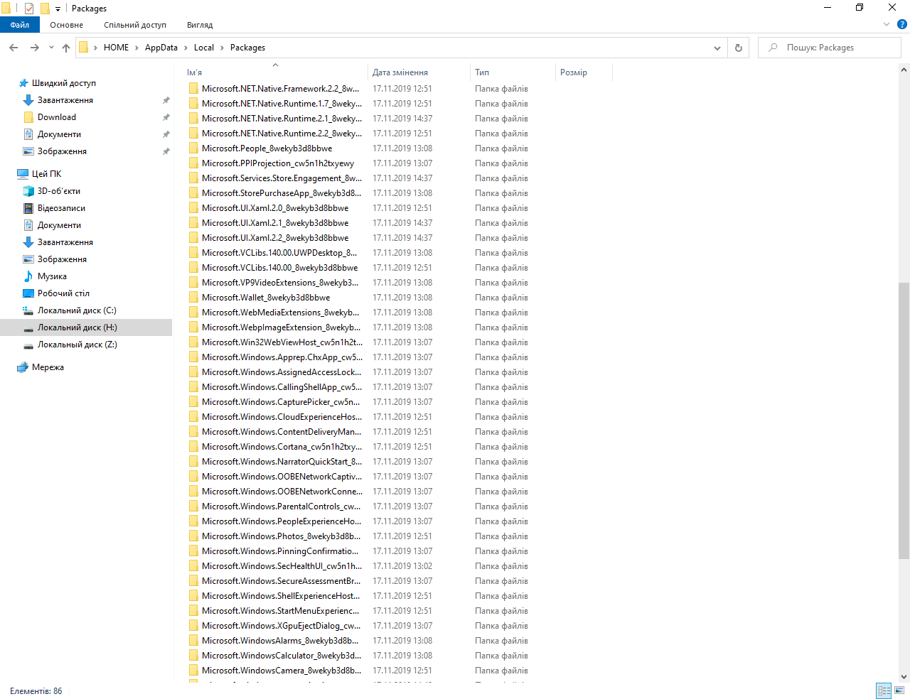910x699 pixels.
Task: Switch to the Спільний доступ tab
Action: coord(135,25)
